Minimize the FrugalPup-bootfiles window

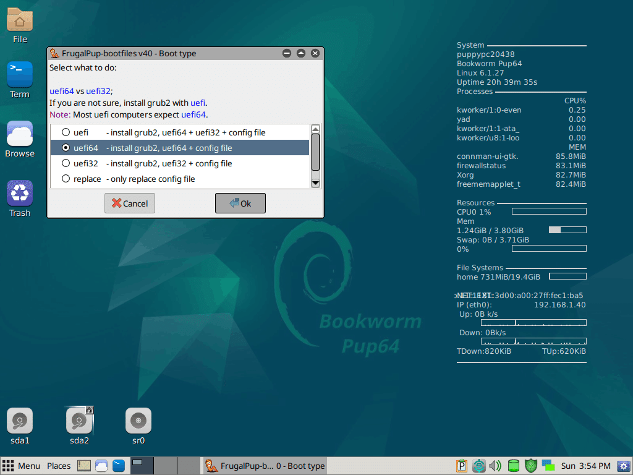coord(287,53)
